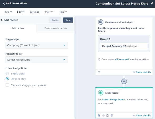Screen dimensions: 155x119
Task: Click the move arrows icon on Edit record card
Action: (x=103, y=115)
